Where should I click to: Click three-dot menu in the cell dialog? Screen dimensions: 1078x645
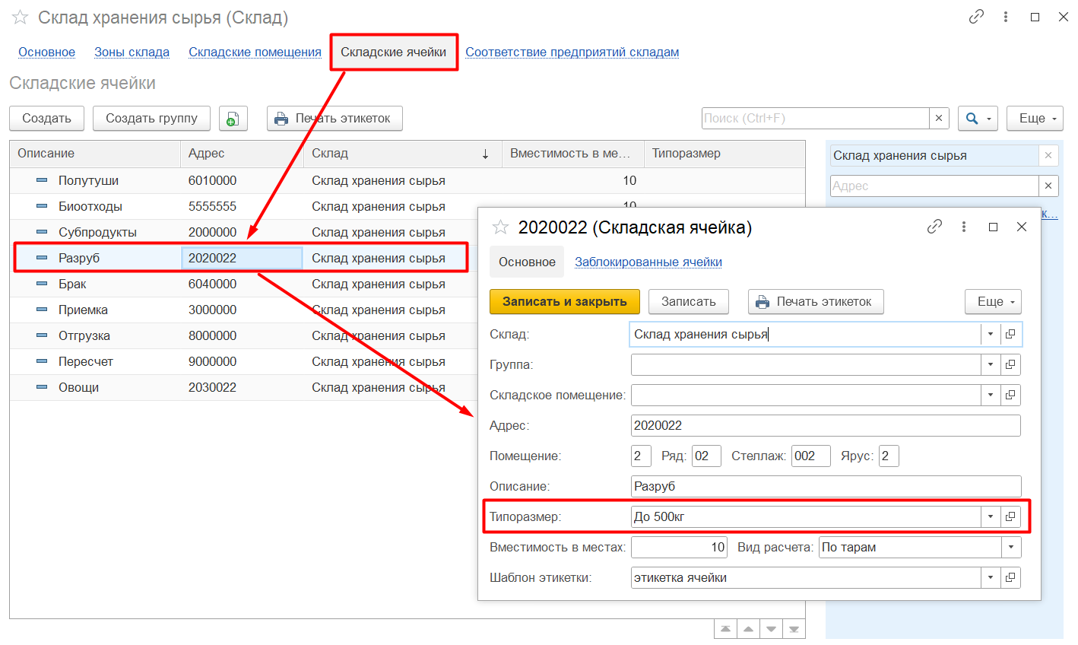tap(963, 227)
